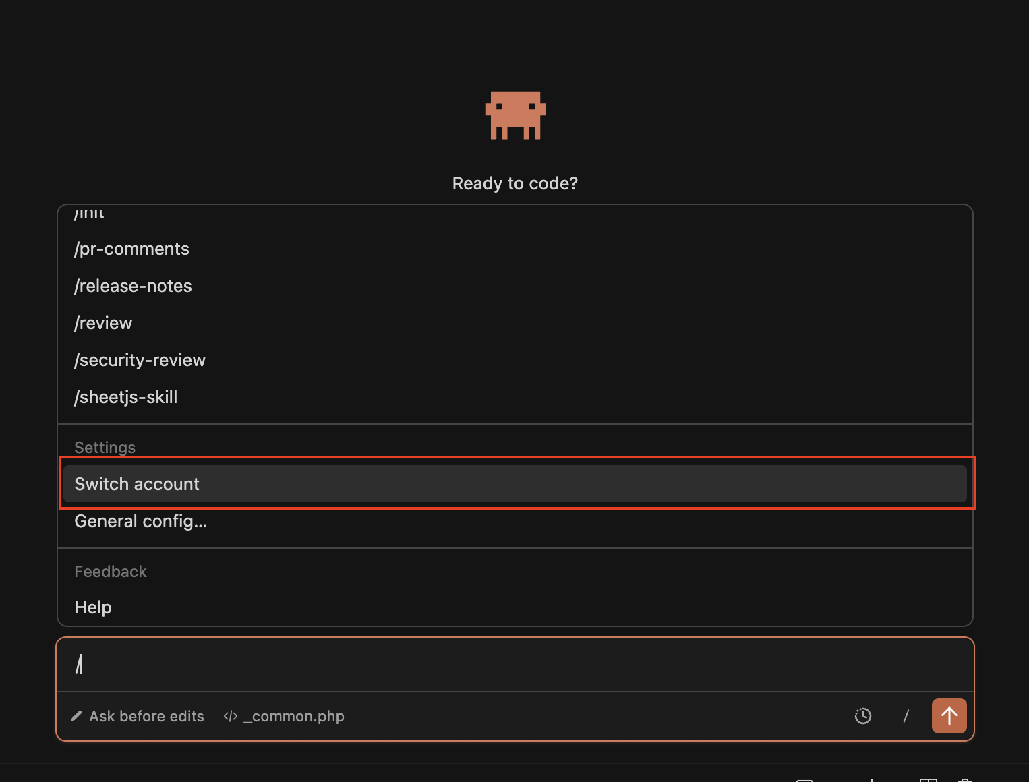Open the conversation history clock icon
Screen dimensions: 1029x782
click(863, 716)
